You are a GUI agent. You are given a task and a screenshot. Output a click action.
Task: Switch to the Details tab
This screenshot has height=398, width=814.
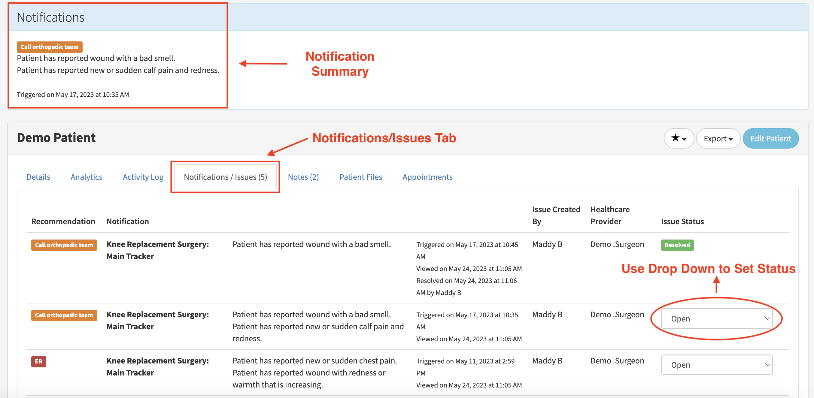point(38,177)
